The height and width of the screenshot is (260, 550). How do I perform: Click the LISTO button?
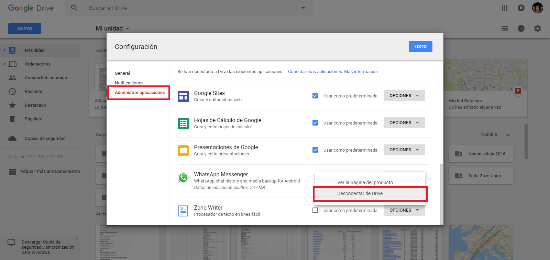420,47
